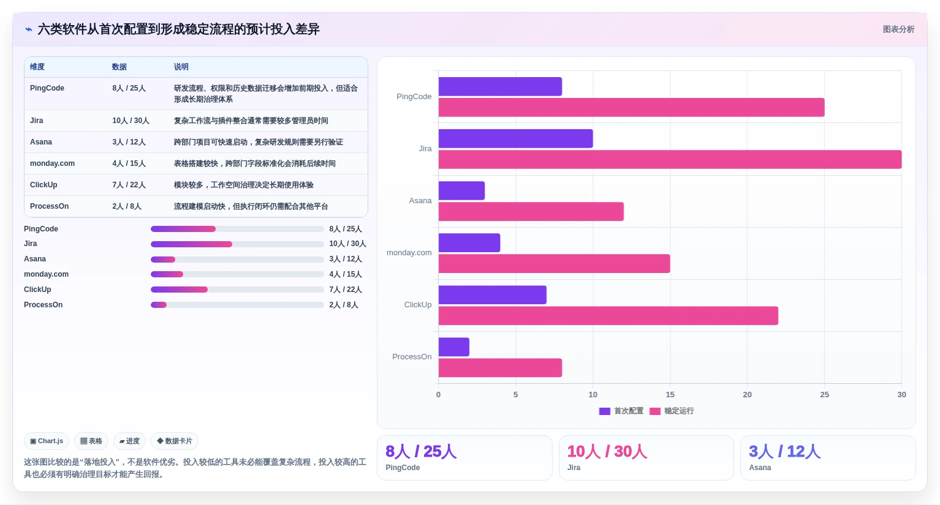Click the x-axis tick label 15
Viewport: 940px width, 505px height.
point(670,395)
